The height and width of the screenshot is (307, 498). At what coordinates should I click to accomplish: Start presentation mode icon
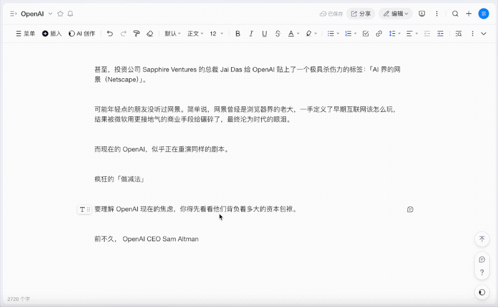422,14
